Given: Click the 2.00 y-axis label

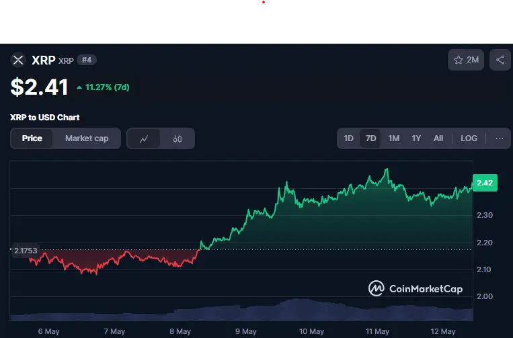Looking at the screenshot, I should (x=485, y=296).
